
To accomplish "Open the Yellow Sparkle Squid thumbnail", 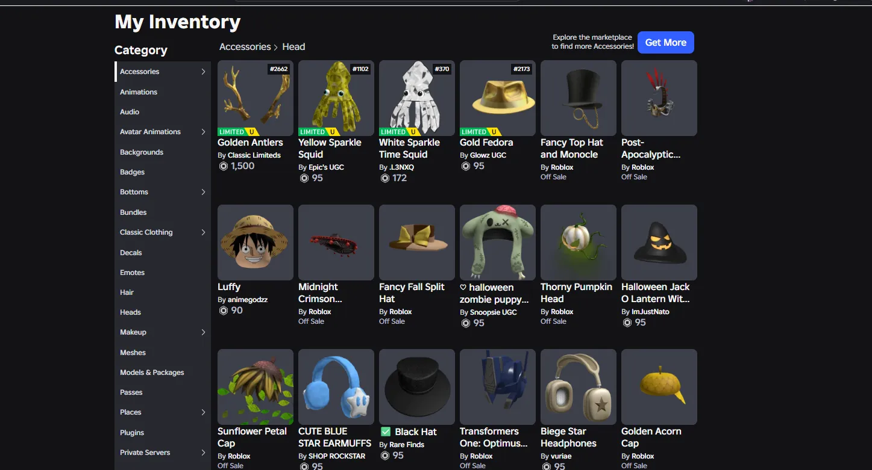I will (x=336, y=98).
